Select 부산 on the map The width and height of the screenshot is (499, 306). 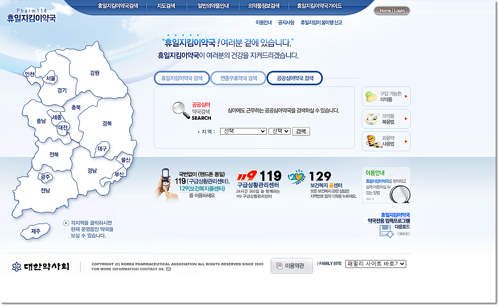(119, 174)
